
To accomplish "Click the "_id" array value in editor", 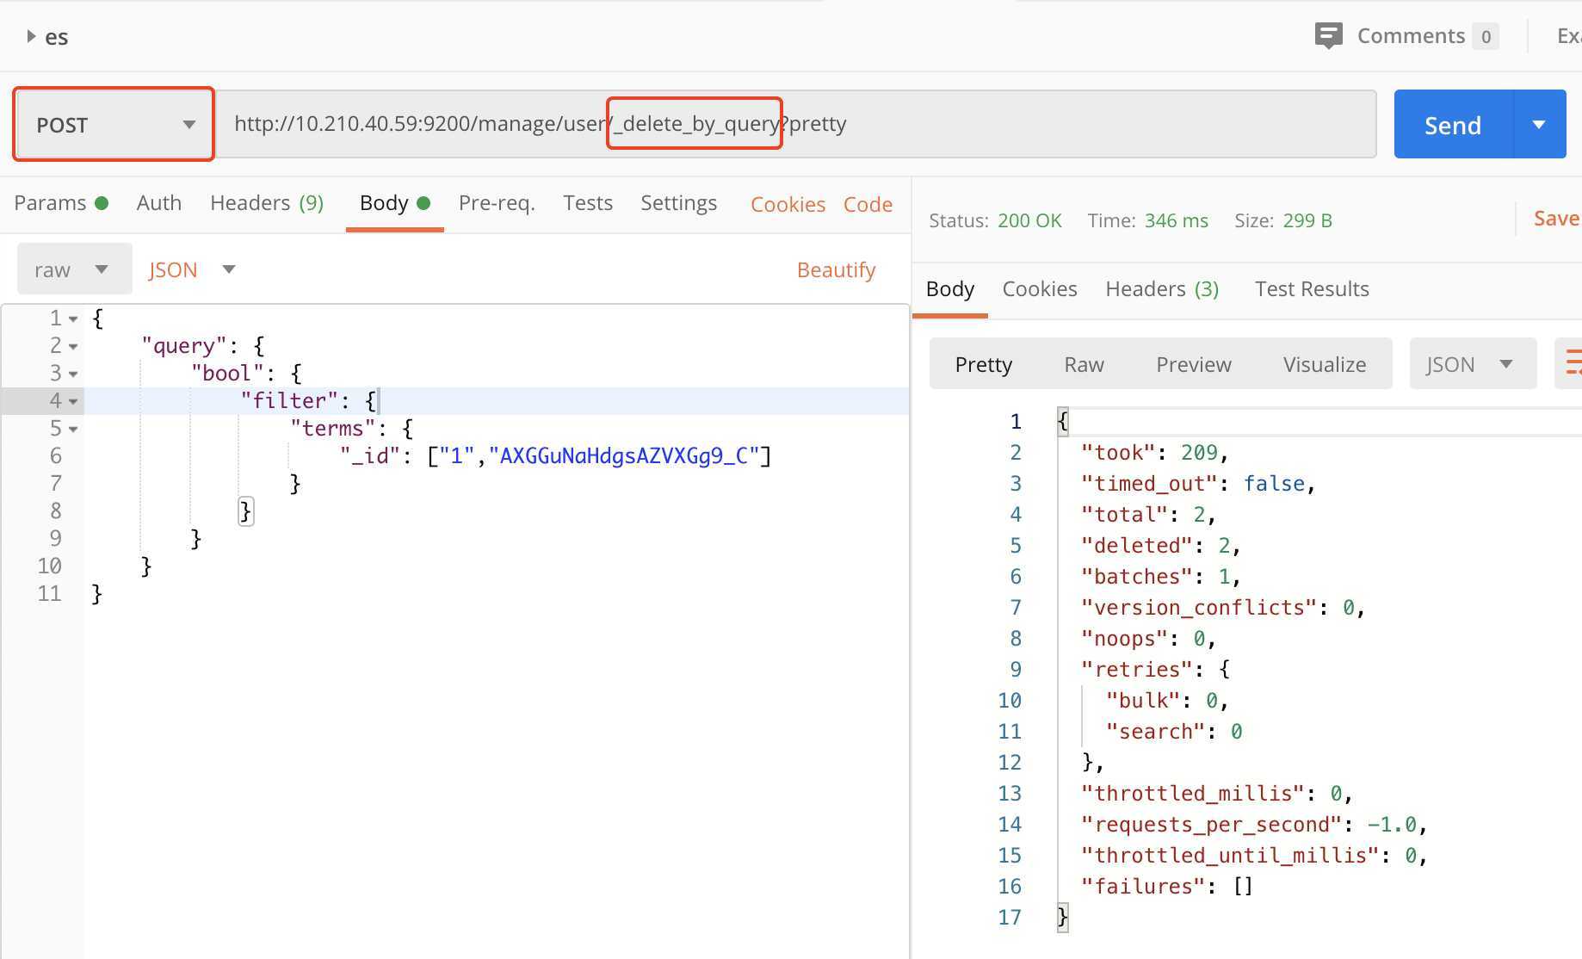I will coord(599,455).
